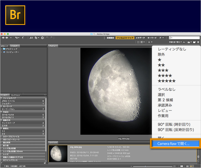Expand the デスクトップ folder node
201x168 pixels.
2,49
